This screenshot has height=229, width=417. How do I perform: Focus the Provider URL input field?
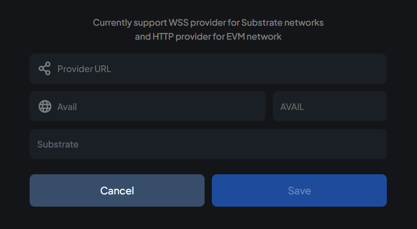point(218,69)
